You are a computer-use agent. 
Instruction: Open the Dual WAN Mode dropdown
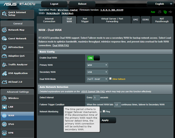[97, 79]
